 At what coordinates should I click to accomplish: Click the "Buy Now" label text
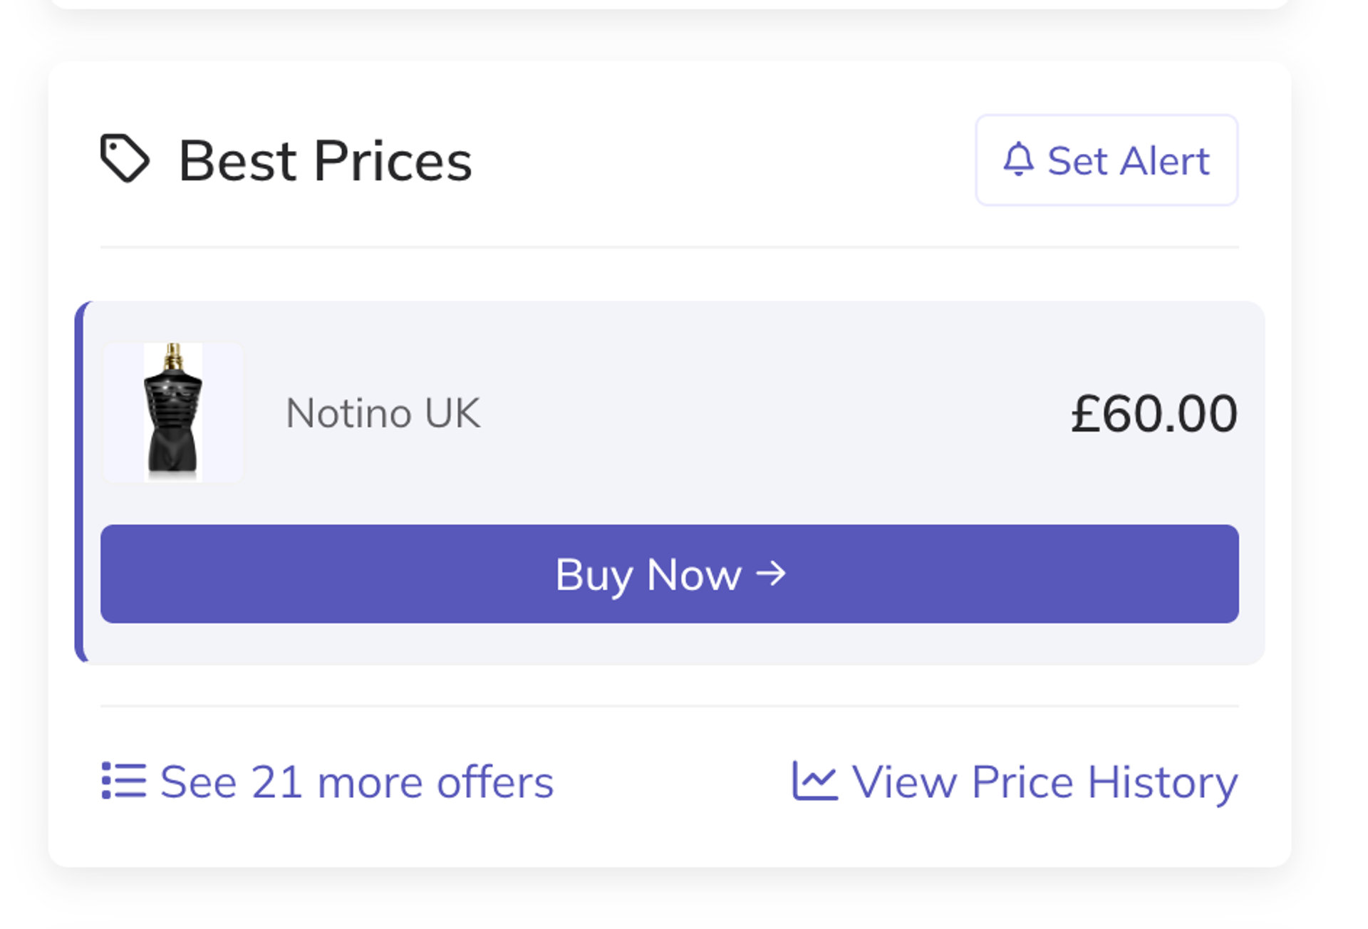pyautogui.click(x=648, y=574)
